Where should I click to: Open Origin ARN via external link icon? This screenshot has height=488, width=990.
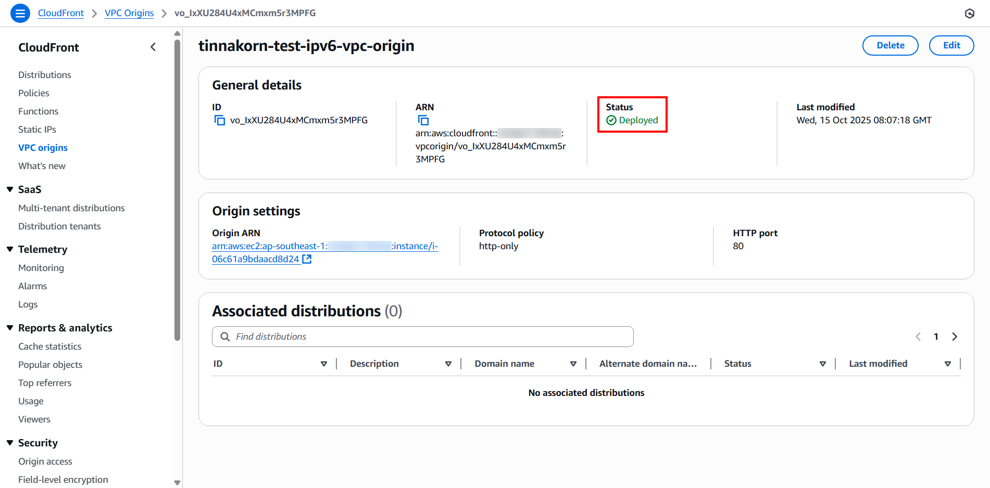(x=307, y=259)
